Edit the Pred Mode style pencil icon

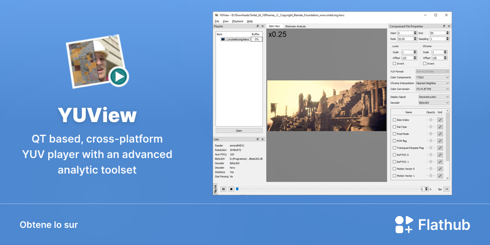pyautogui.click(x=440, y=134)
